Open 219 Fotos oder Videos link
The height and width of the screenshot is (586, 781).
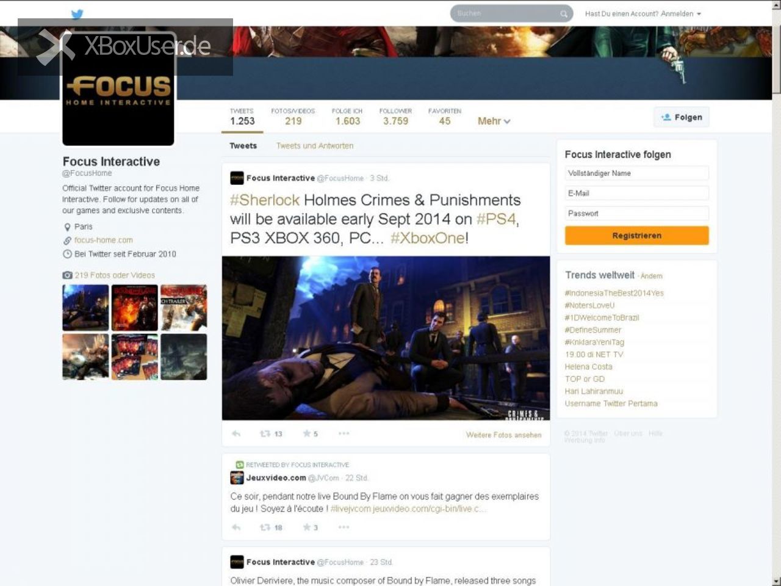click(115, 275)
